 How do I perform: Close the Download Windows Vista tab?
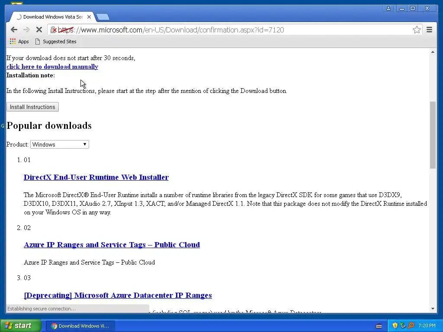[x=89, y=17]
